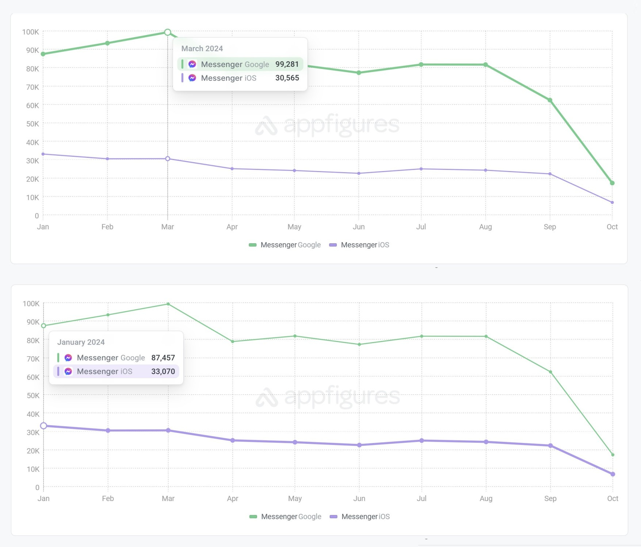The width and height of the screenshot is (641, 547).
Task: Click green legend swatch in top chart
Action: (x=253, y=245)
